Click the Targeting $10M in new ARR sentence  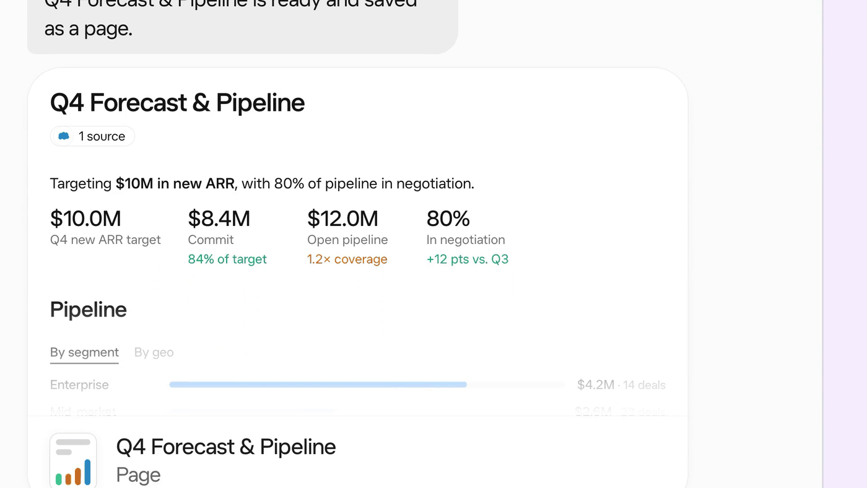tap(262, 183)
